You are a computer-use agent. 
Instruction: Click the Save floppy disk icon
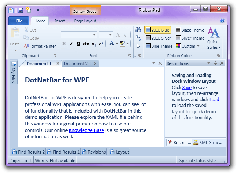pyautogui.click(x=21, y=10)
